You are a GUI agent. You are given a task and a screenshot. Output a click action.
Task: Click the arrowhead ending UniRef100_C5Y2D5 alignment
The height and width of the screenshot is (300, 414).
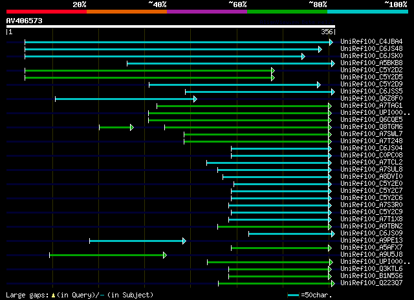[273, 77]
